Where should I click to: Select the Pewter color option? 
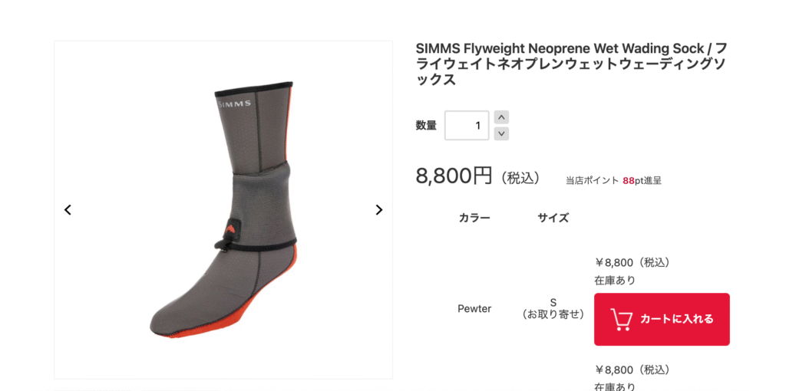click(x=474, y=309)
